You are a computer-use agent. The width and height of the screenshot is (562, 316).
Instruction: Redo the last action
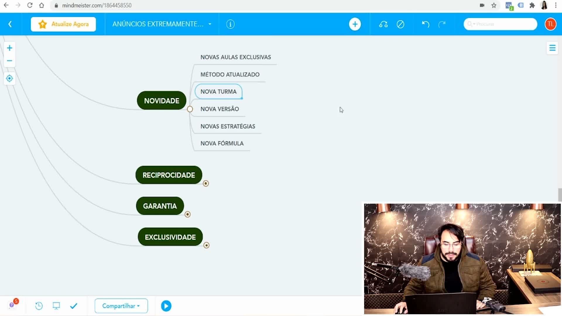(442, 24)
